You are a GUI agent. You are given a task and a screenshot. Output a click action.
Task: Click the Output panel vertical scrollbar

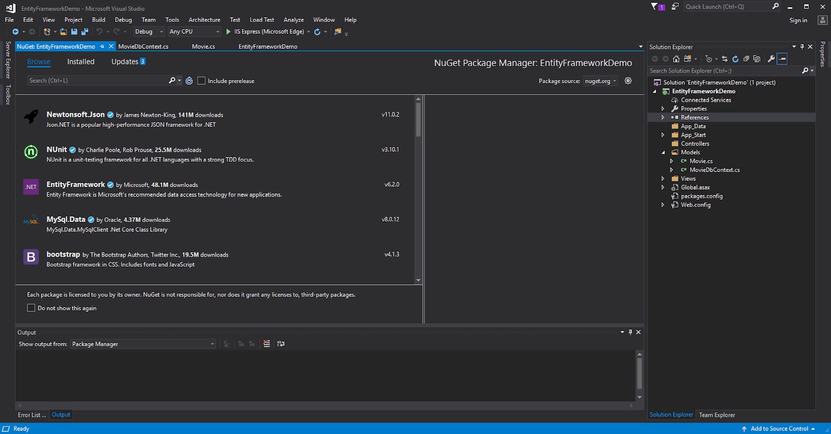click(639, 373)
